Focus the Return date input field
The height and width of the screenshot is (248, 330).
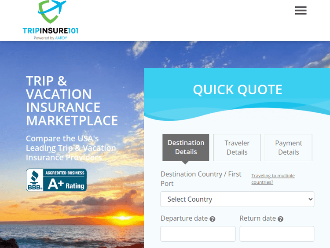click(276, 234)
